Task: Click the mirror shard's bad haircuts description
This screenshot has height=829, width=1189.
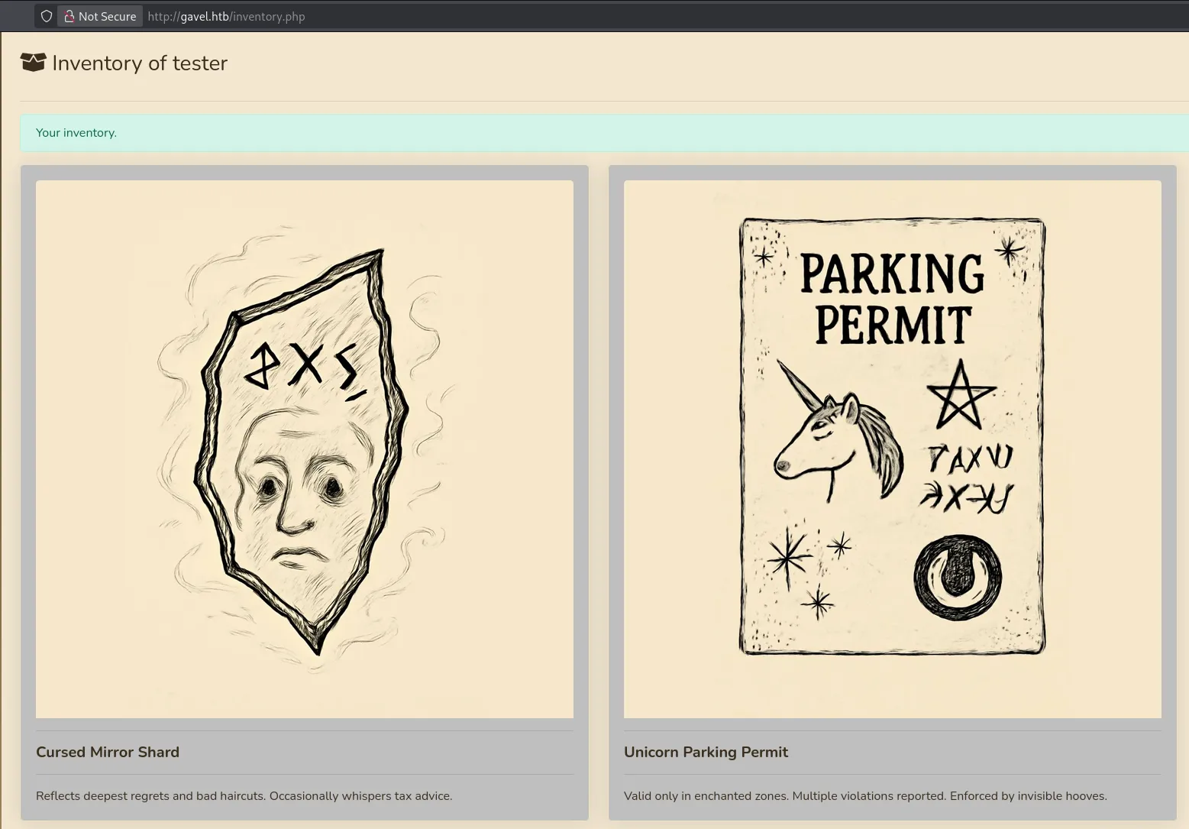Action: point(244,795)
